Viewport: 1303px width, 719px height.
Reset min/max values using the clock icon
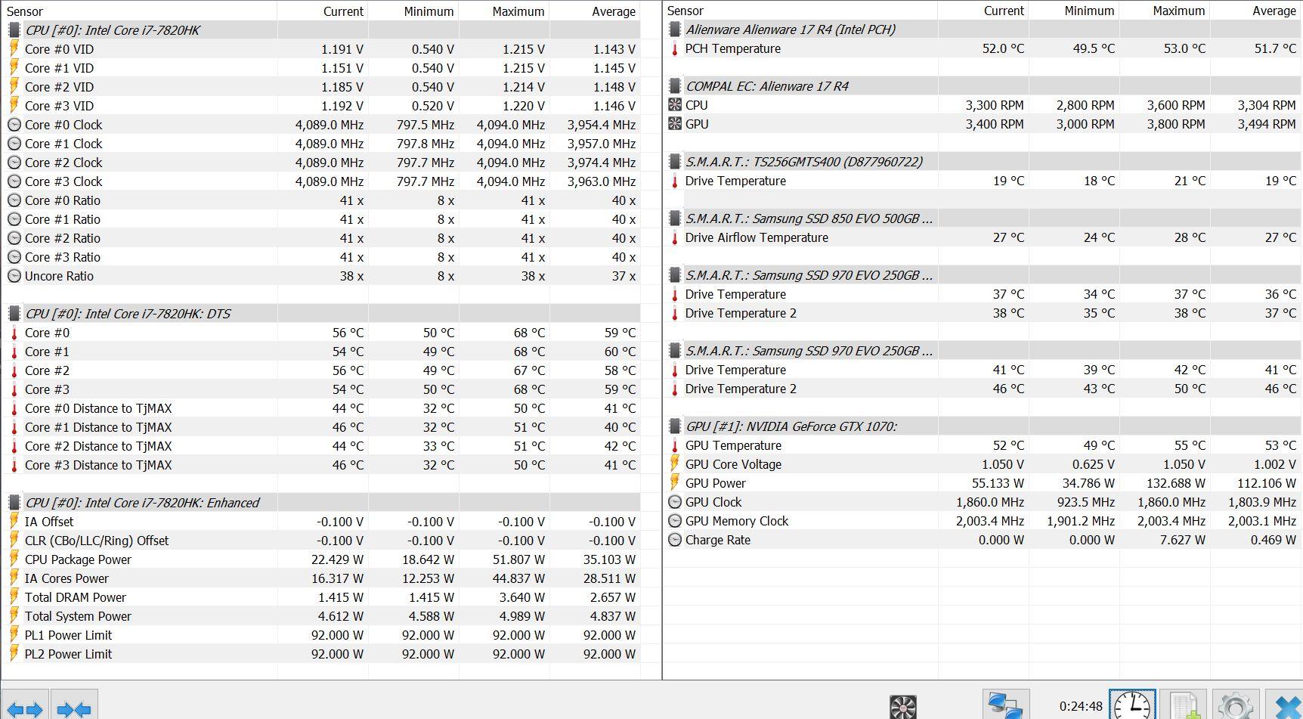click(x=1132, y=705)
